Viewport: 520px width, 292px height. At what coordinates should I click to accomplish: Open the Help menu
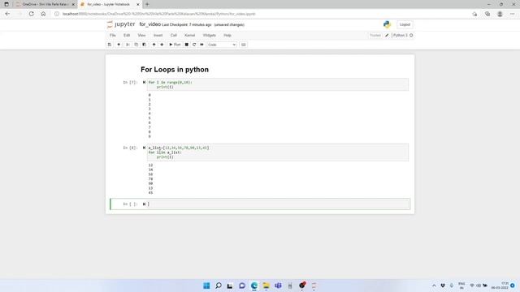pyautogui.click(x=227, y=35)
